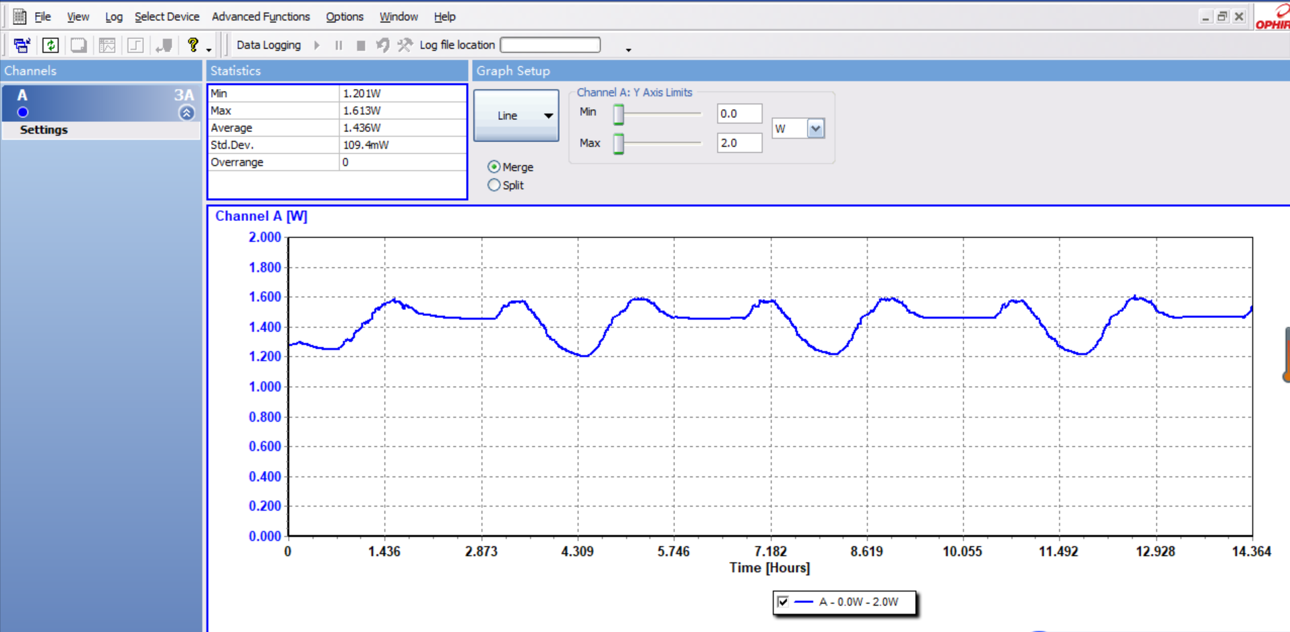1290x632 pixels.
Task: Click the Log file location text field
Action: (550, 45)
